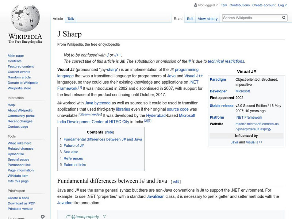This screenshot has height=219, width=292.
Task: Click Download as PDF
Action: (x=22, y=203)
